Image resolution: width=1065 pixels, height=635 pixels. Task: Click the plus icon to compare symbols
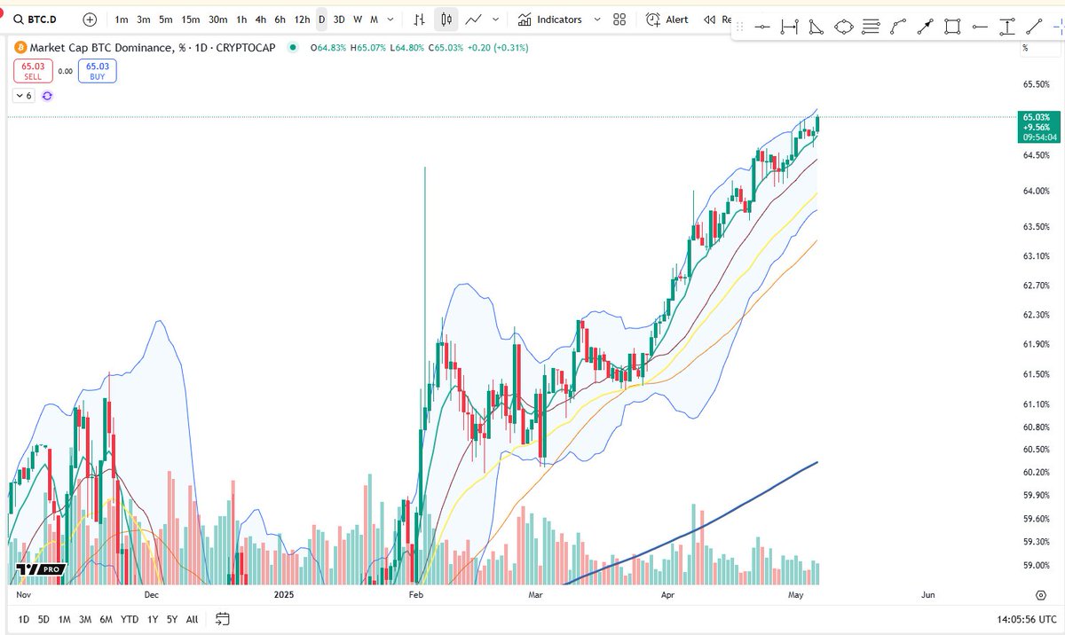coord(90,19)
